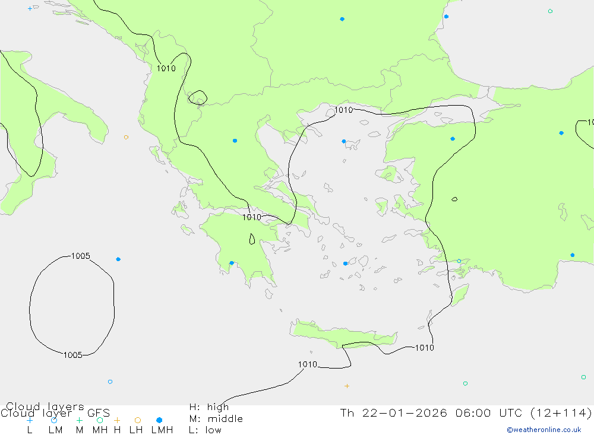
Task: Click the filled LMH dot in the northern Aegean
Action: 343,141
